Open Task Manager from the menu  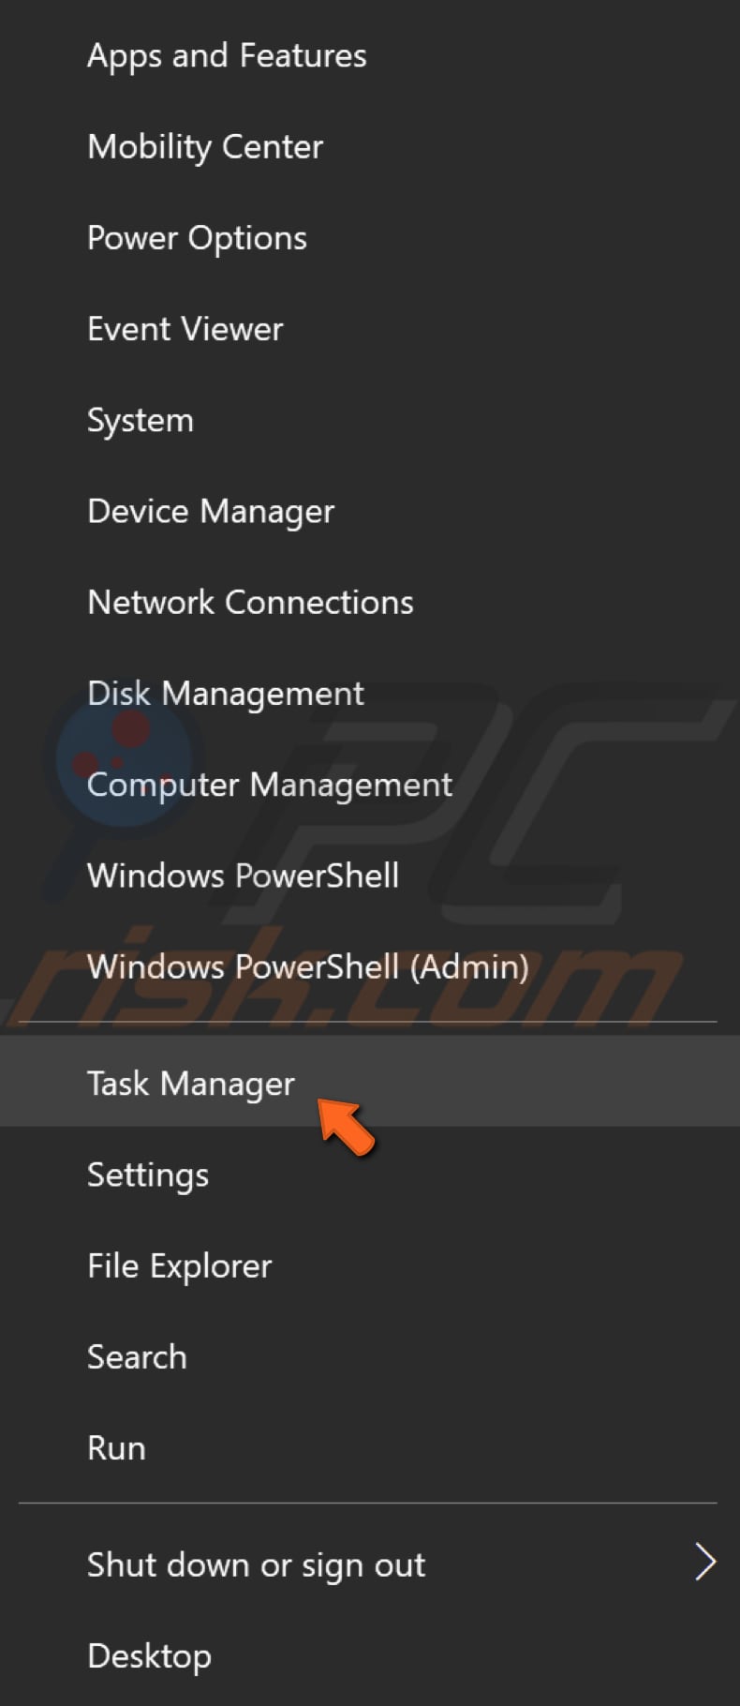[190, 1083]
